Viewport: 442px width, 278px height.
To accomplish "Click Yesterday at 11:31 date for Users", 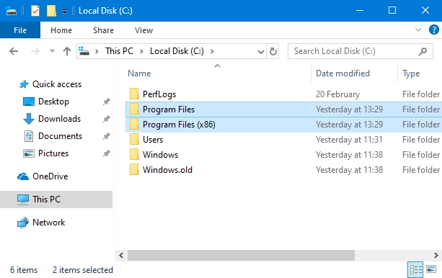I will coord(349,140).
